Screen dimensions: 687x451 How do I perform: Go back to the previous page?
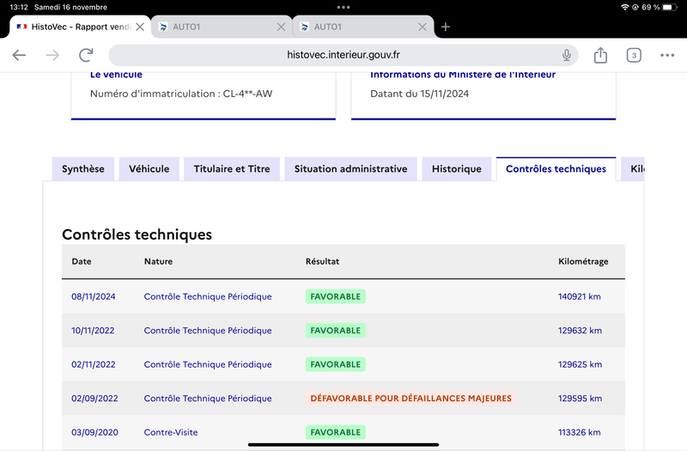(19, 55)
